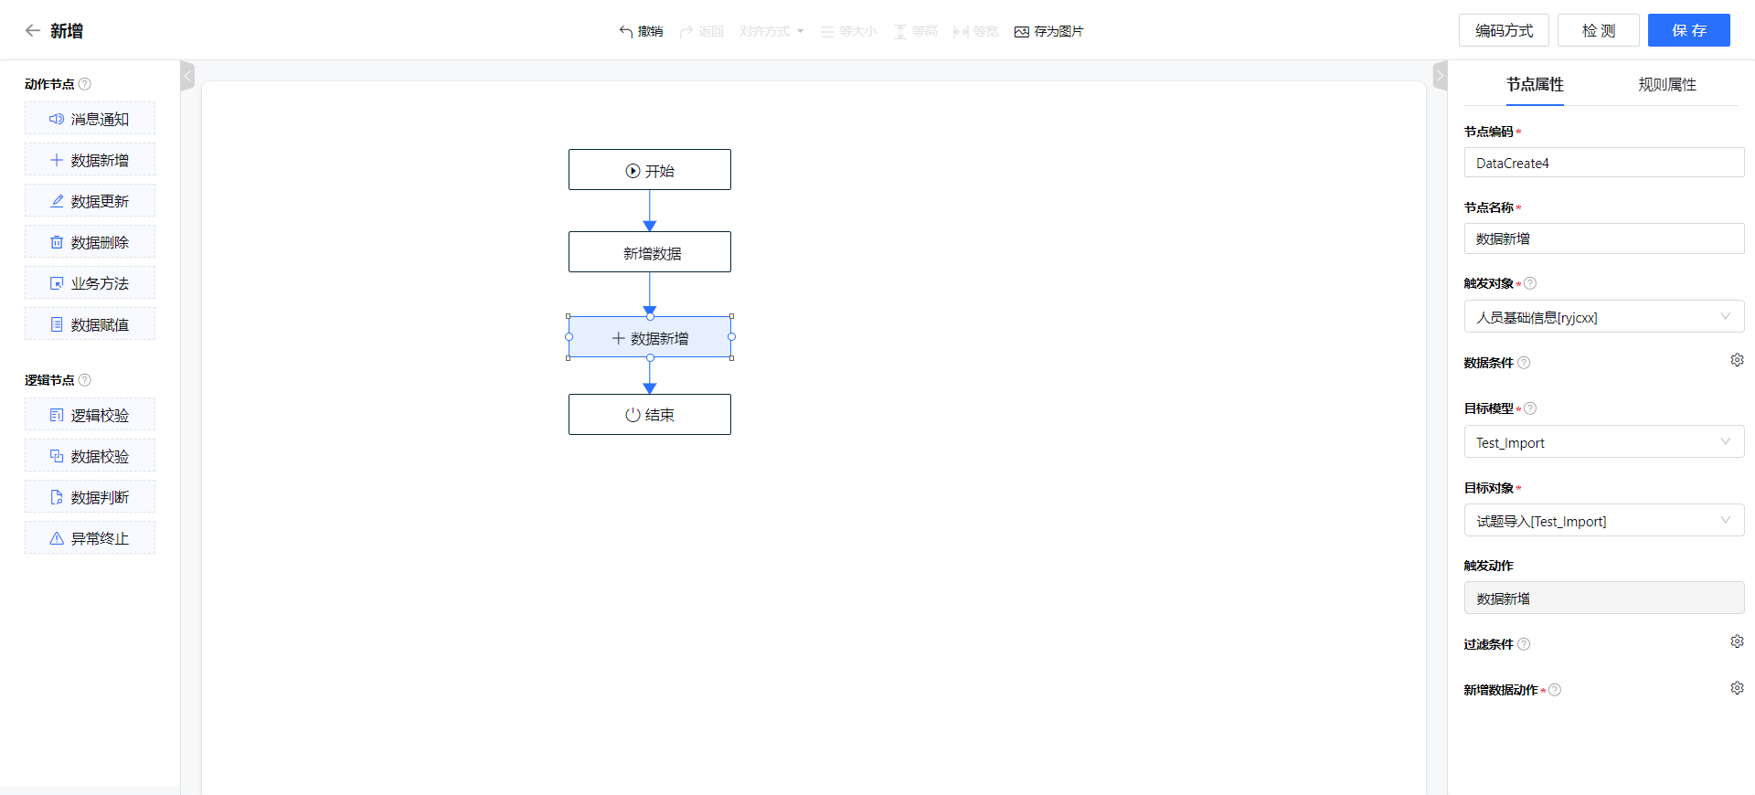Viewport: 1755px width, 795px height.
Task: Select the 开始 node on canvas
Action: (650, 170)
